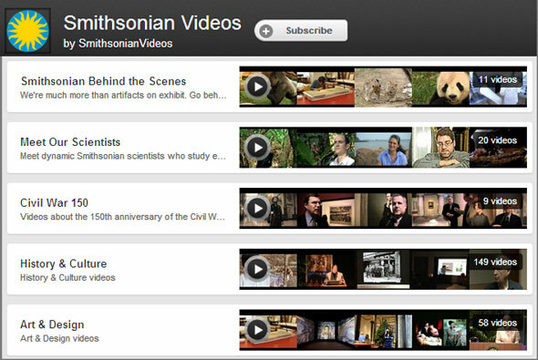The height and width of the screenshot is (360, 538).
Task: Click the 58 videos badge
Action: pyautogui.click(x=498, y=323)
